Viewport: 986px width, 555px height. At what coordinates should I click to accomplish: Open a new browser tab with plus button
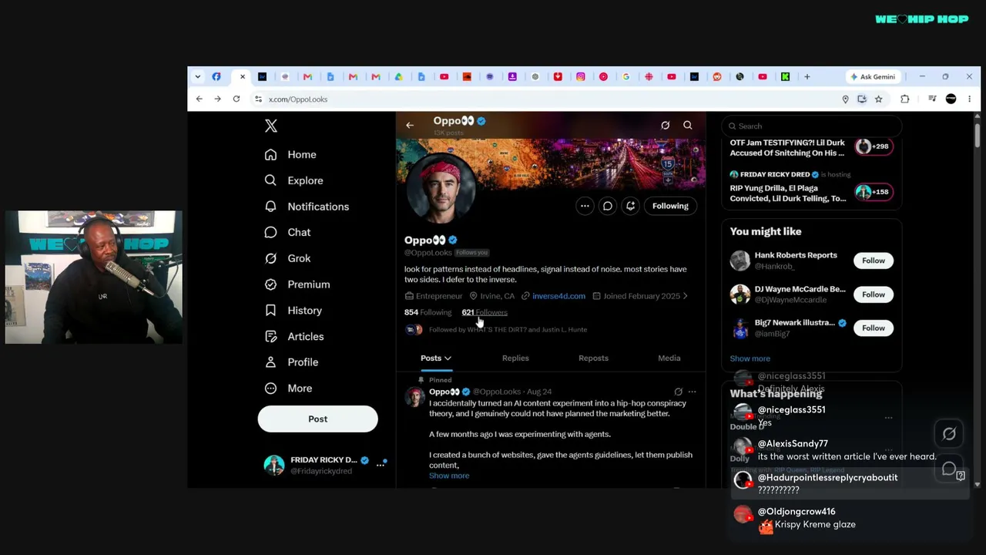807,76
